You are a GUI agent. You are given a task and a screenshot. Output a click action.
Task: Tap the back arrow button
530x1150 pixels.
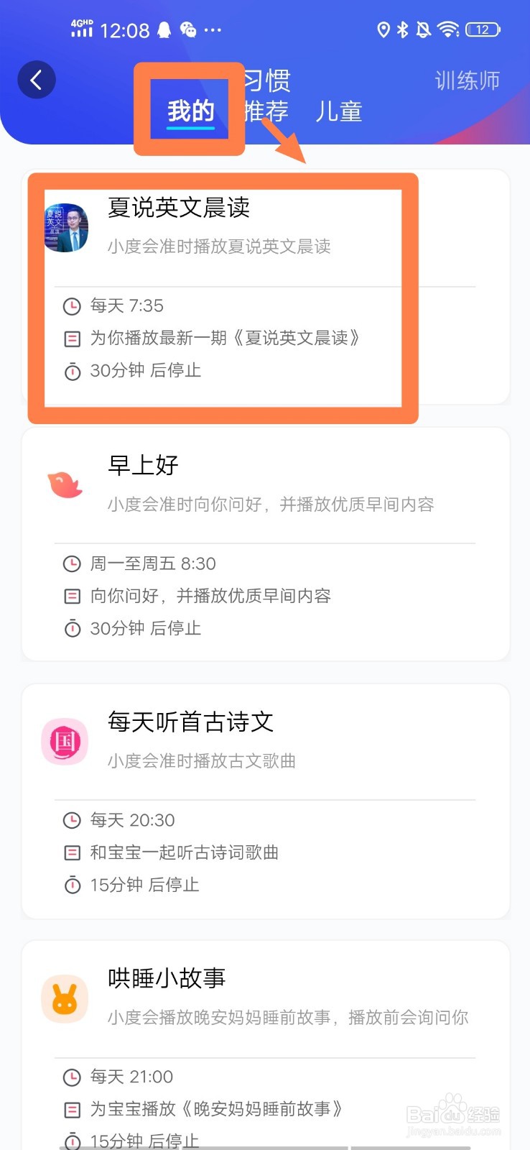coord(37,80)
